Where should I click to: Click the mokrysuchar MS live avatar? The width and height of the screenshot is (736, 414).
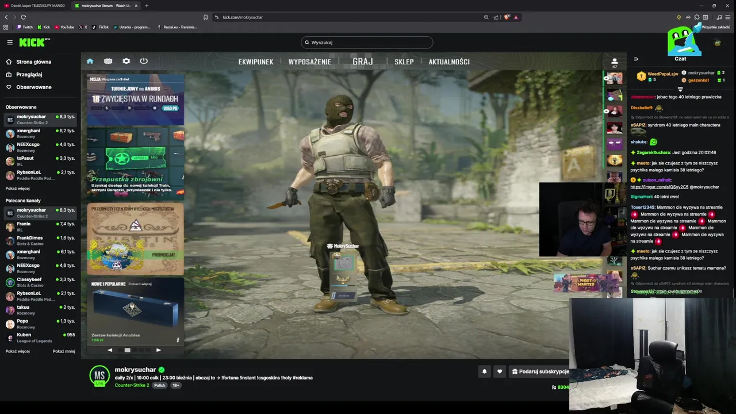point(99,375)
